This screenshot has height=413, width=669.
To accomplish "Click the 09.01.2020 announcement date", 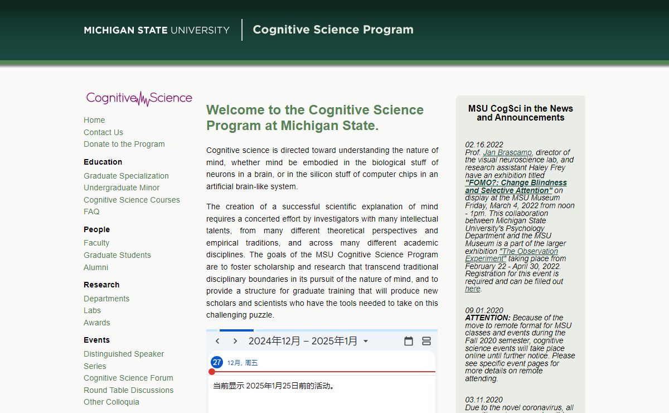I will pos(484,310).
